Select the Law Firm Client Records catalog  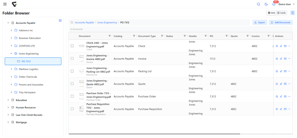(29, 115)
